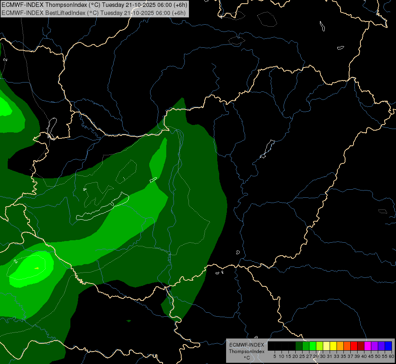Click the legend tick value 20

pyautogui.click(x=295, y=356)
